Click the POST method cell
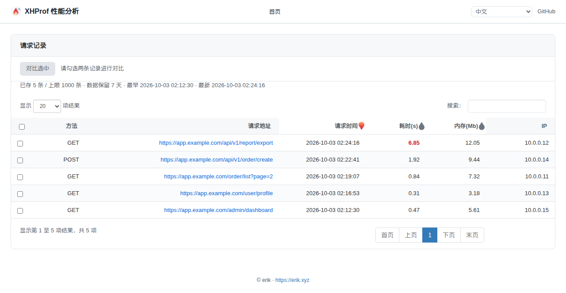Screen dimensions: 566x293 (71, 160)
